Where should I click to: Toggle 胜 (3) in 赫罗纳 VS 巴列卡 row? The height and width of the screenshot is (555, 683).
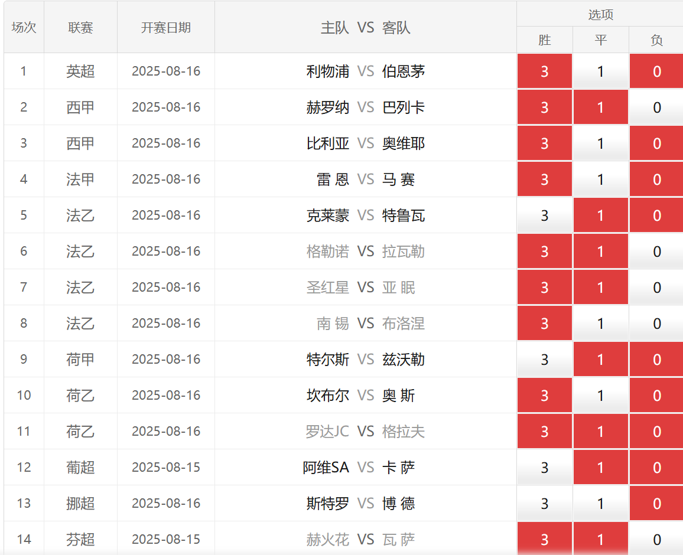coord(545,107)
